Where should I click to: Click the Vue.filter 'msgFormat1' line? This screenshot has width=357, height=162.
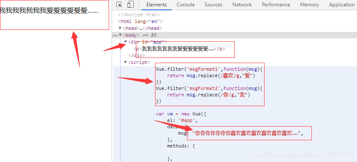pos(209,69)
